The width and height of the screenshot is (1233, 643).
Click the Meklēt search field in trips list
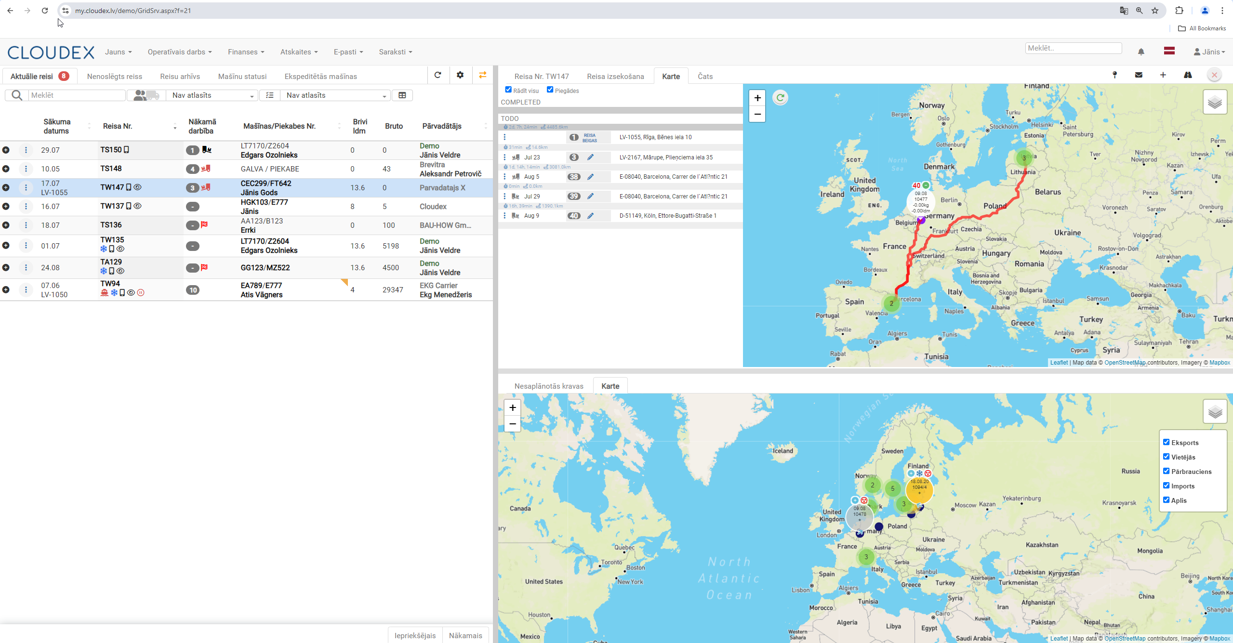tap(77, 95)
